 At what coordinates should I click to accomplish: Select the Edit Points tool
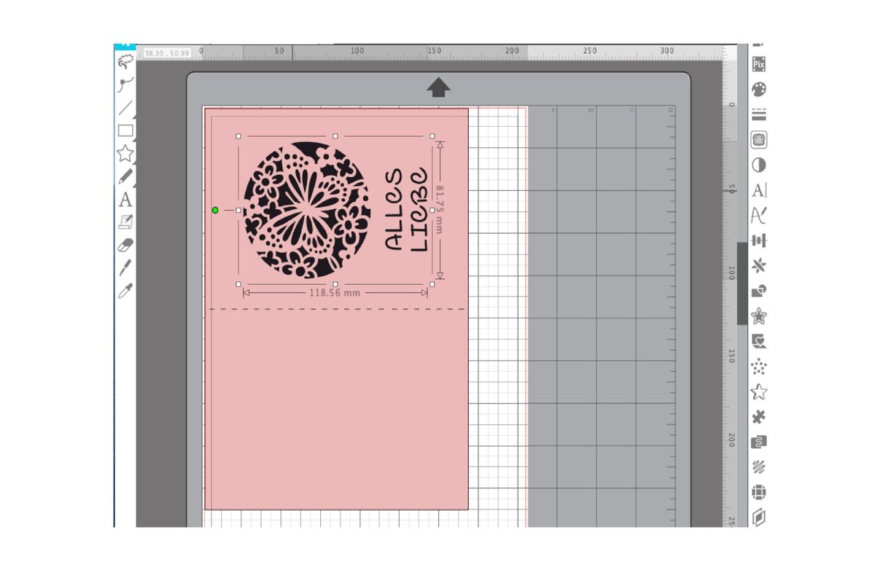(125, 84)
